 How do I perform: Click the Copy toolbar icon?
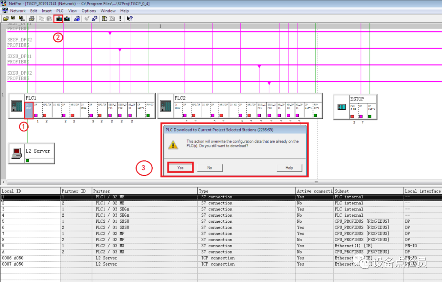click(x=41, y=18)
